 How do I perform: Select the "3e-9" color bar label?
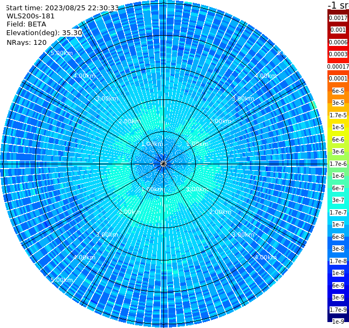pyautogui.click(x=338, y=297)
